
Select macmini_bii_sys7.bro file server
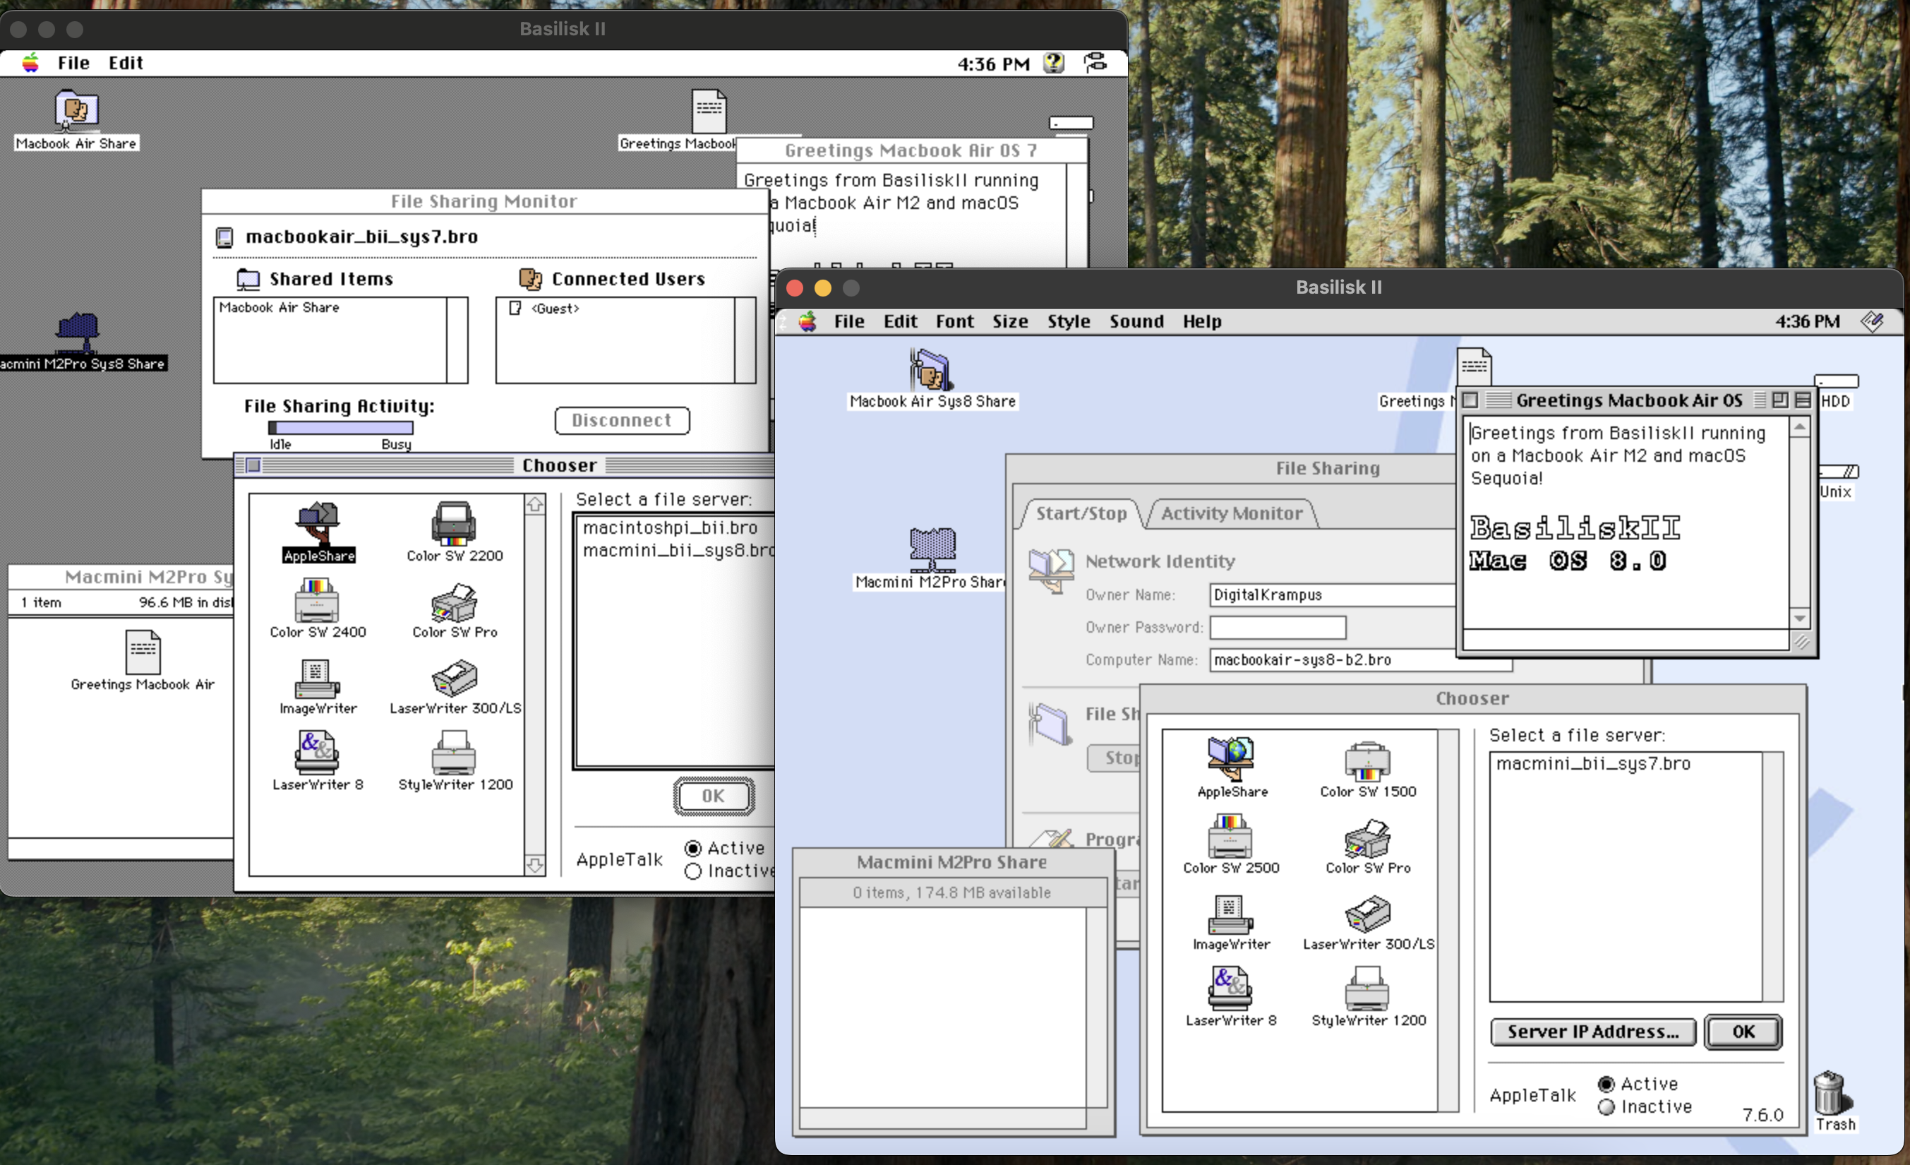point(1593,764)
